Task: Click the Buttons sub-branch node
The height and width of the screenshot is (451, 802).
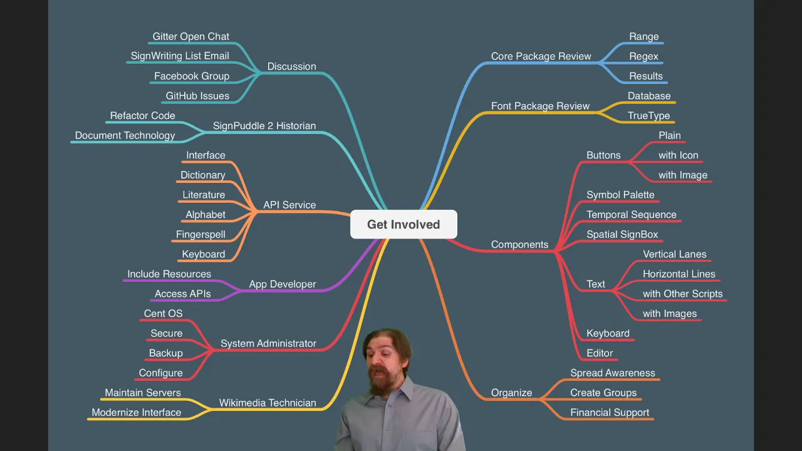Action: [x=603, y=155]
